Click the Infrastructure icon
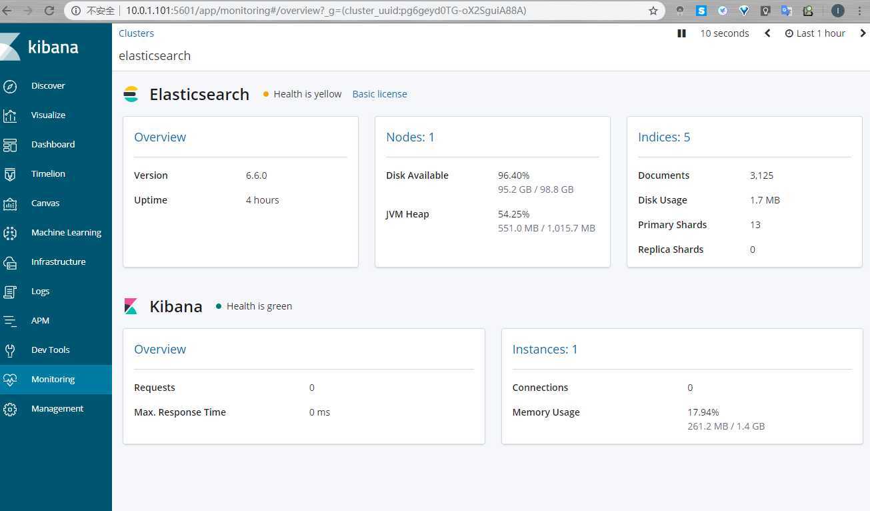This screenshot has width=870, height=511. 10,262
